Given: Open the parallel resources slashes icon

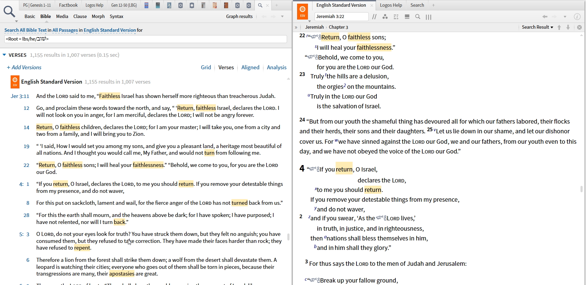Looking at the screenshot, I should 374,17.
